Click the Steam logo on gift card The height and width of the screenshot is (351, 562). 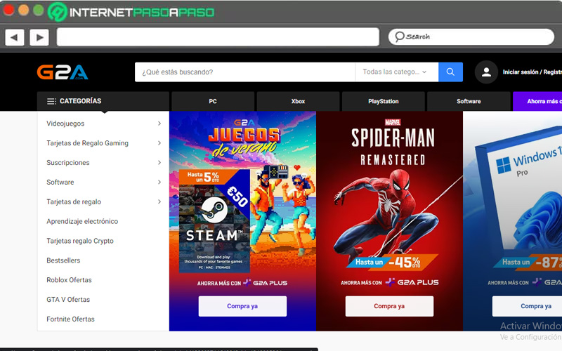214,210
